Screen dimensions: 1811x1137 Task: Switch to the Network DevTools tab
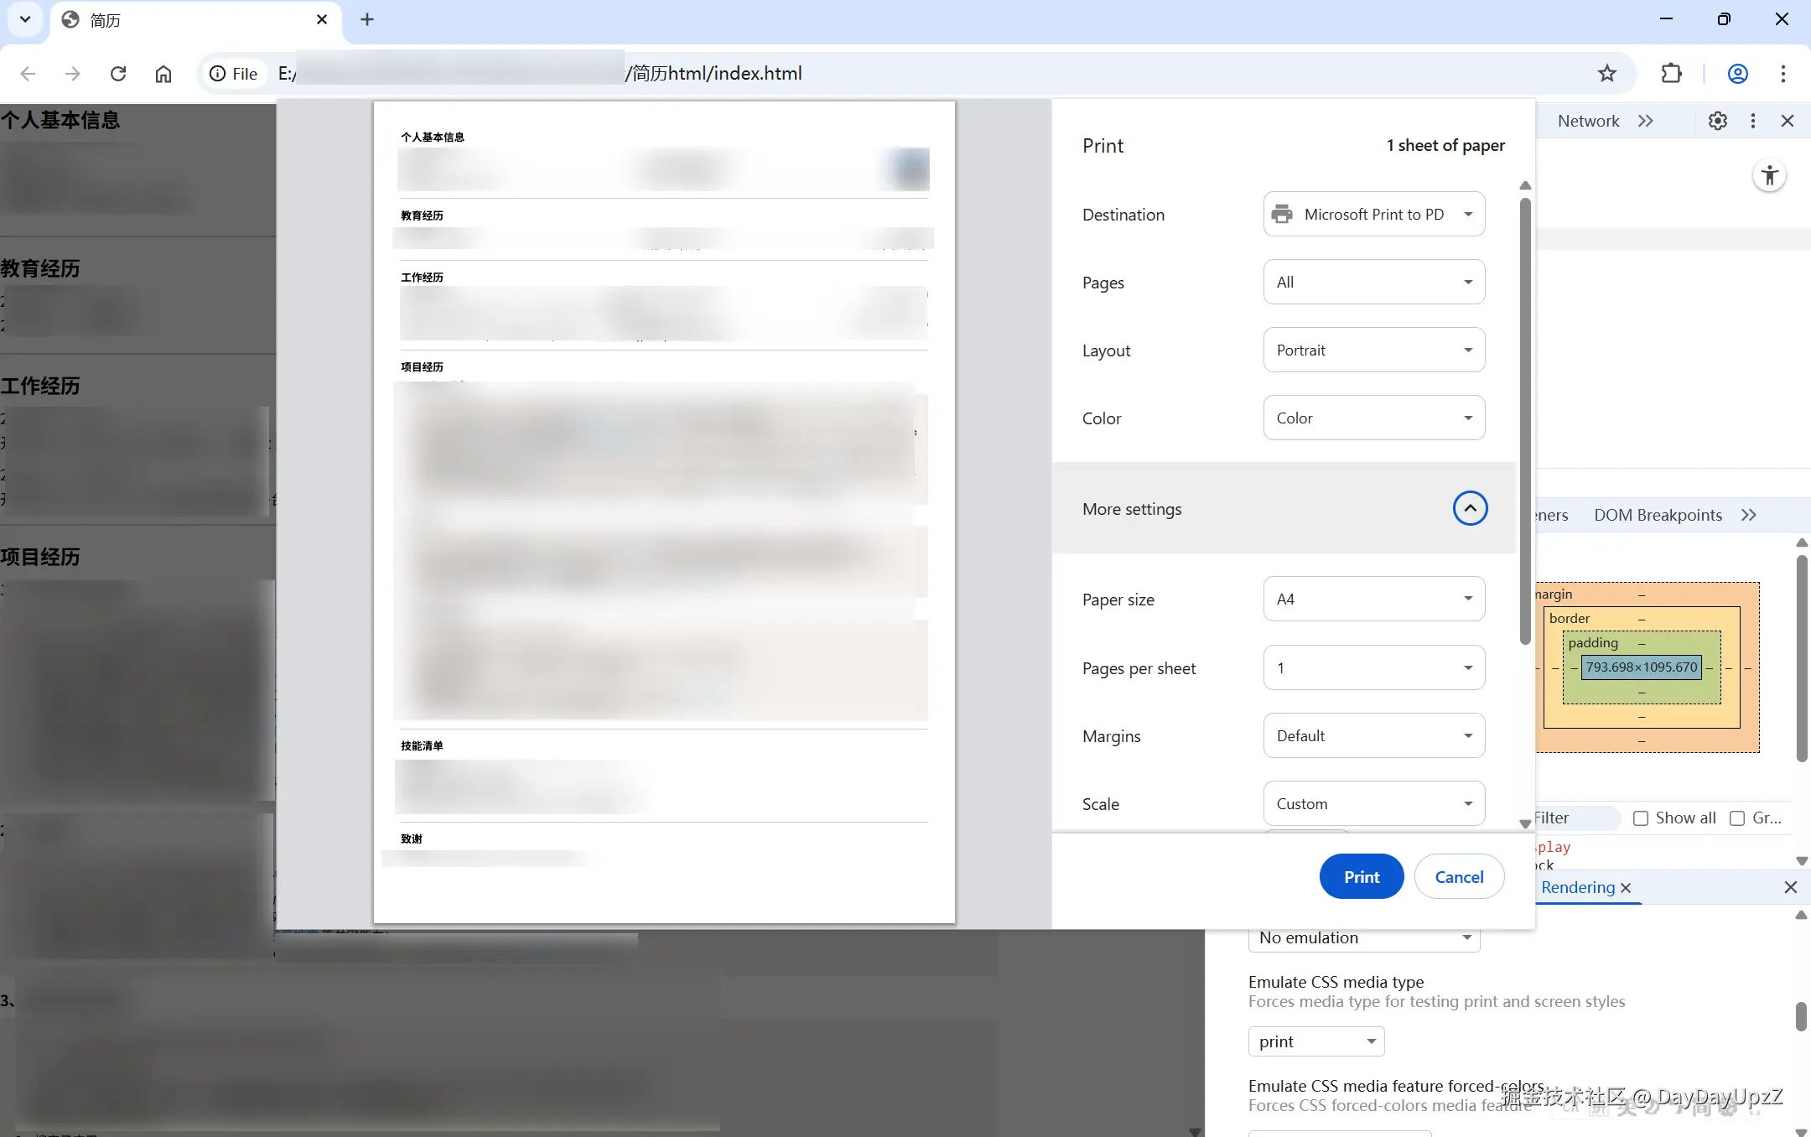coord(1588,121)
